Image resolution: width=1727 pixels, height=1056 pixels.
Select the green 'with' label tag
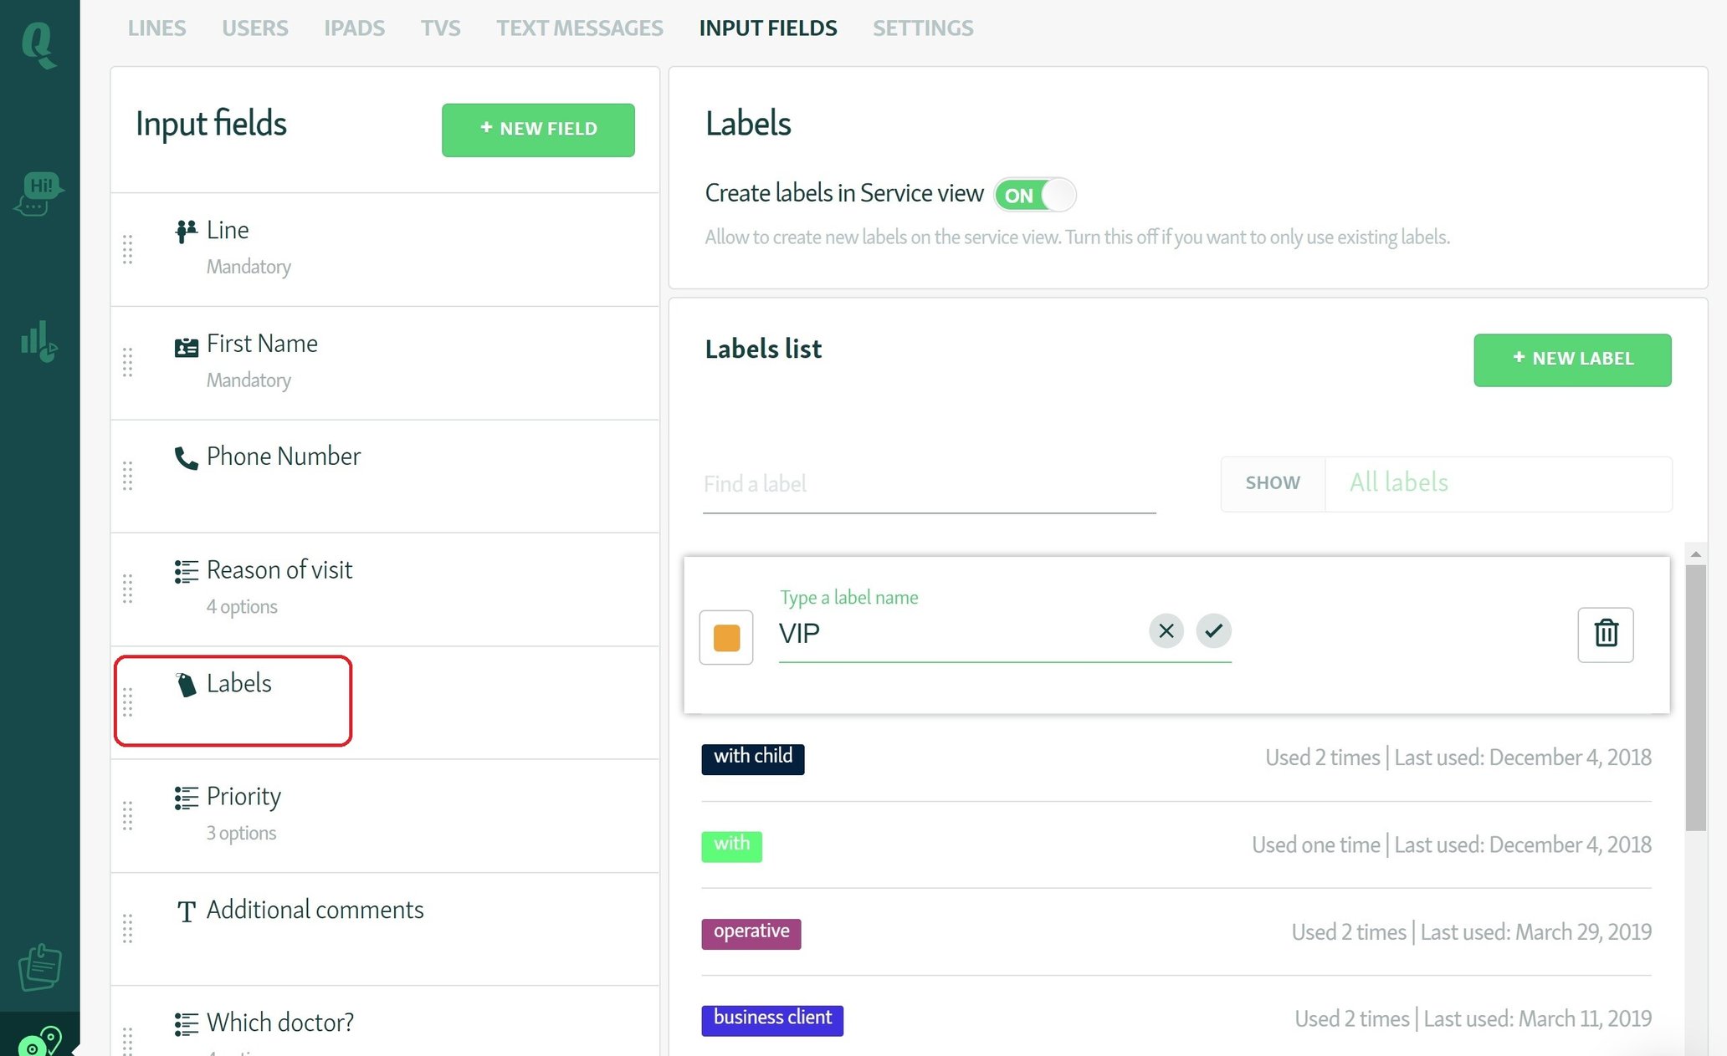tap(731, 845)
